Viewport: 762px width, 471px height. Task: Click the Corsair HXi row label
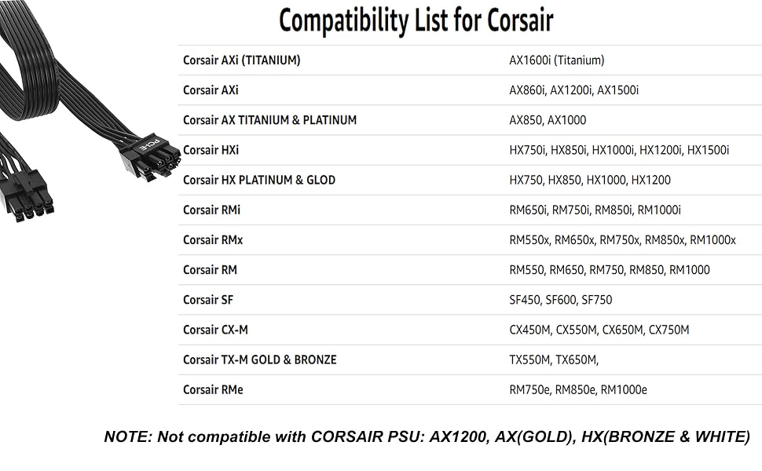[x=211, y=150]
